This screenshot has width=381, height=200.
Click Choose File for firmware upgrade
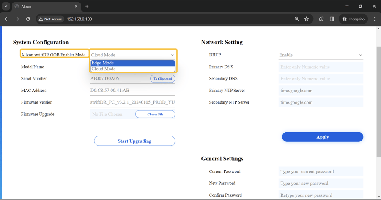pos(155,114)
